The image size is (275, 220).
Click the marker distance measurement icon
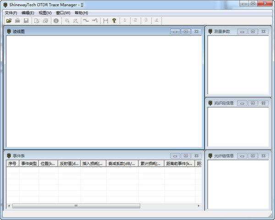(x=106, y=21)
